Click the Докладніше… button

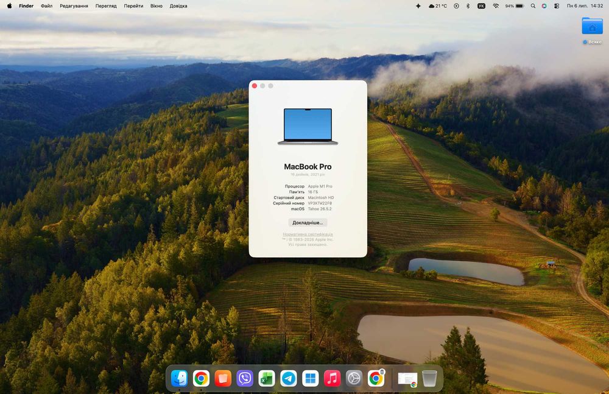point(308,223)
